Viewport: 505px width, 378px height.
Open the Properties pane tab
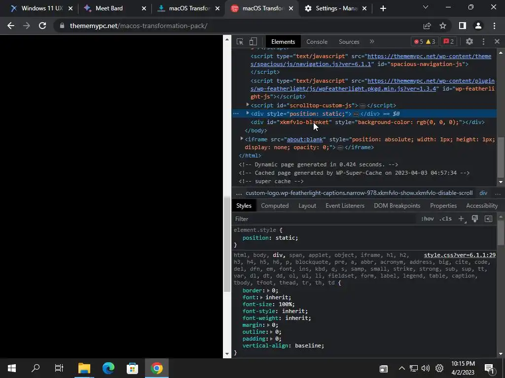[443, 206]
